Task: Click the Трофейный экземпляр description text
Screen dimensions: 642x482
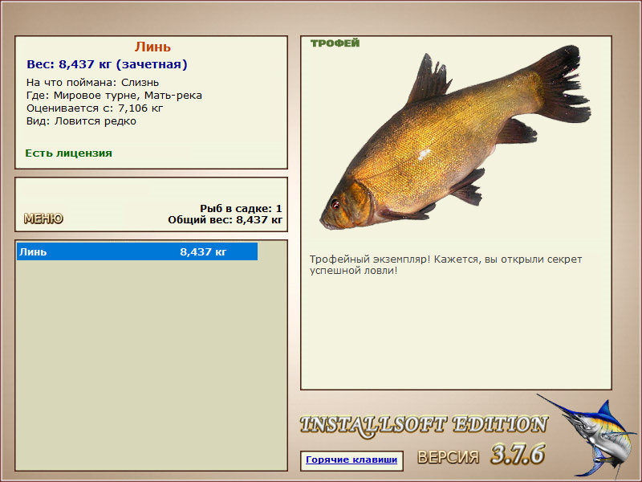Action: coord(445,265)
